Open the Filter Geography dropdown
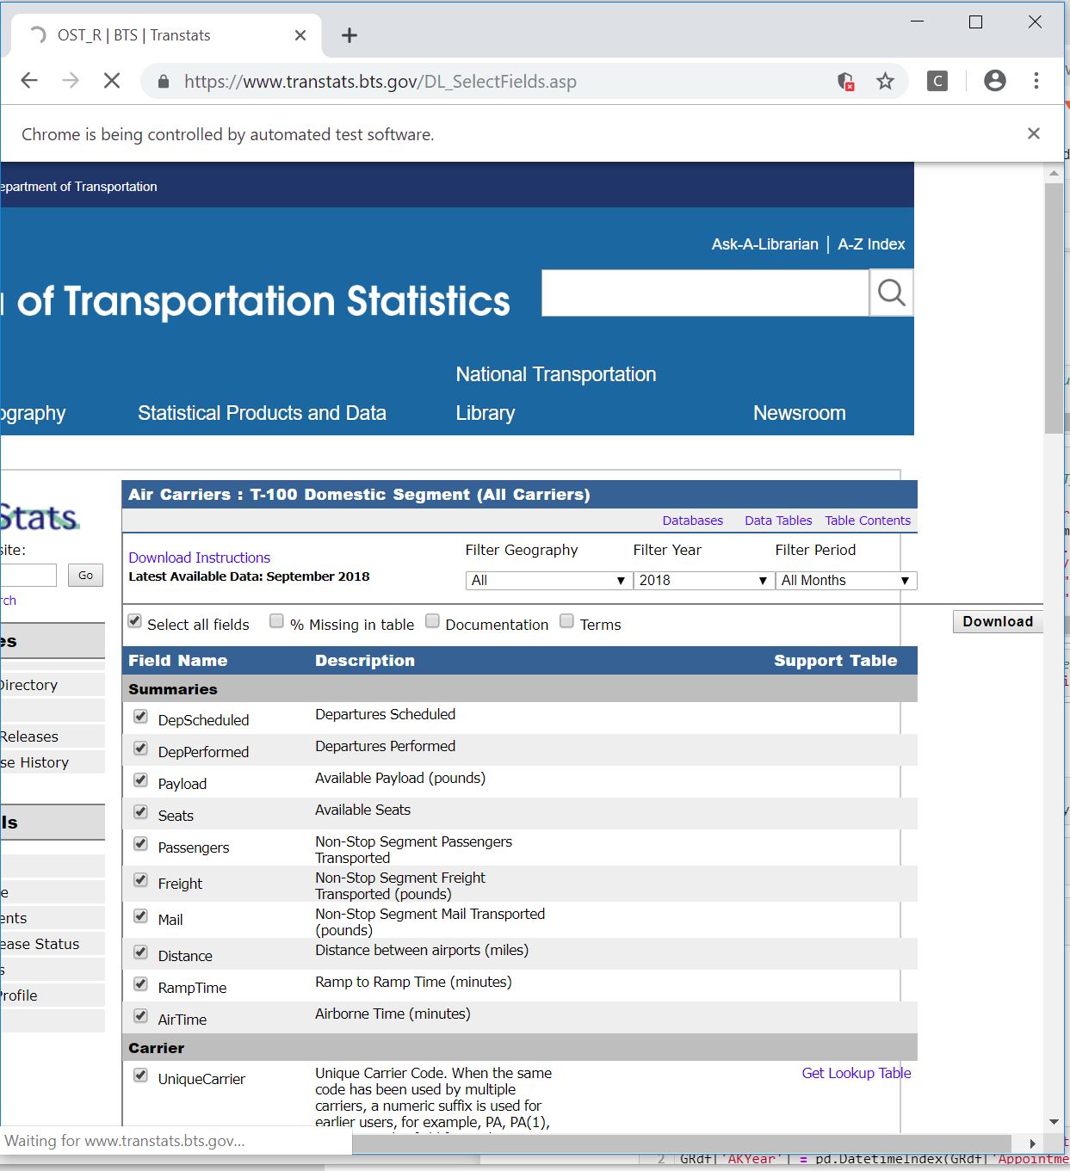The image size is (1070, 1171). point(547,581)
